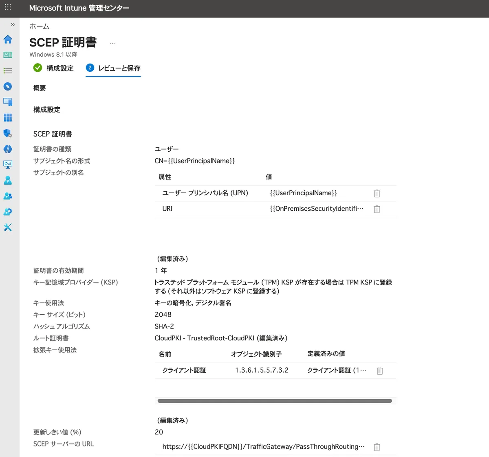Screen dimensions: 489x457
Task: Click the SCEP server URL field
Action: [263, 447]
